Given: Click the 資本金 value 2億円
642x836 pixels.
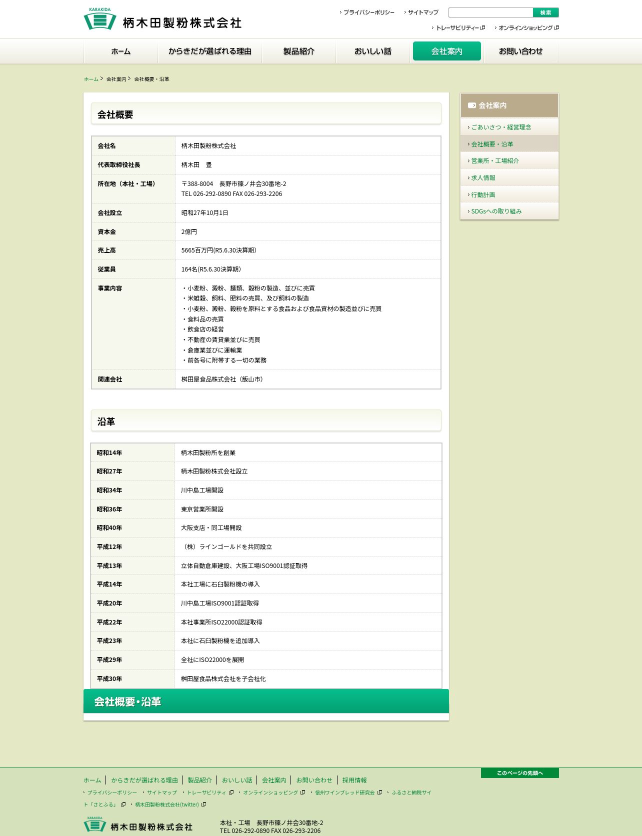Looking at the screenshot, I should [x=189, y=232].
